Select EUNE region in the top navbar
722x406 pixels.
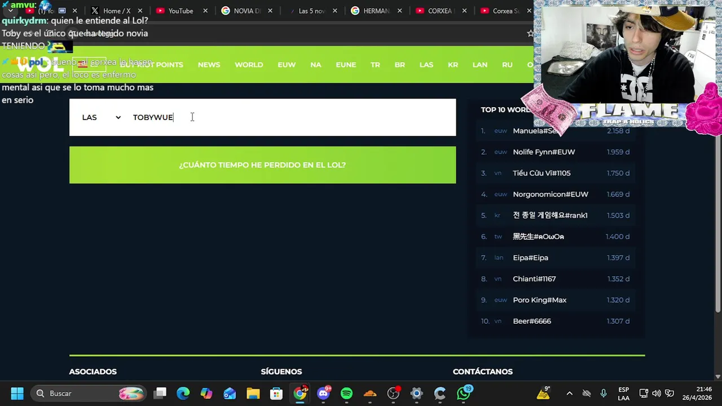coord(346,65)
